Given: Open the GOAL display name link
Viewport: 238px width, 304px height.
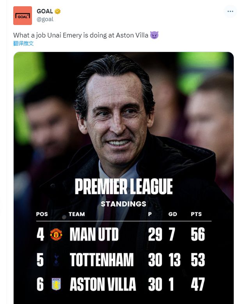Looking at the screenshot, I should click(x=44, y=11).
